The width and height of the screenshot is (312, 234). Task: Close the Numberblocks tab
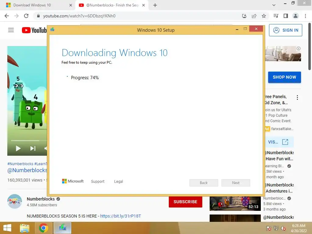tap(144, 5)
